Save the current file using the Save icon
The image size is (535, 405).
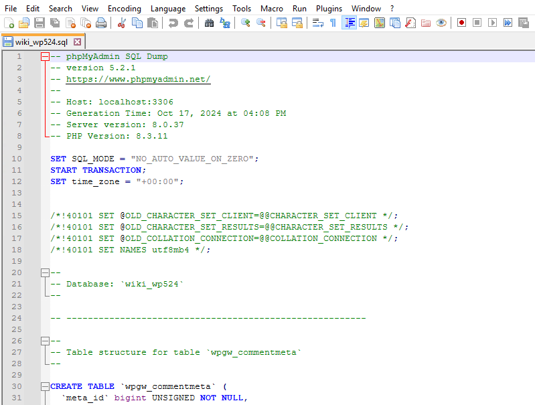pos(40,23)
